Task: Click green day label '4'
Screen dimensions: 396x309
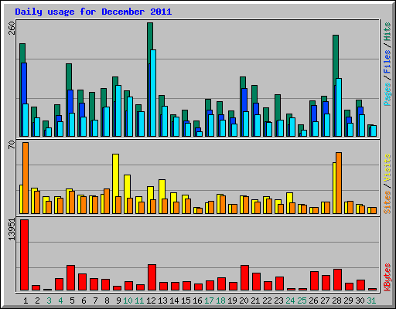Action: (60, 301)
